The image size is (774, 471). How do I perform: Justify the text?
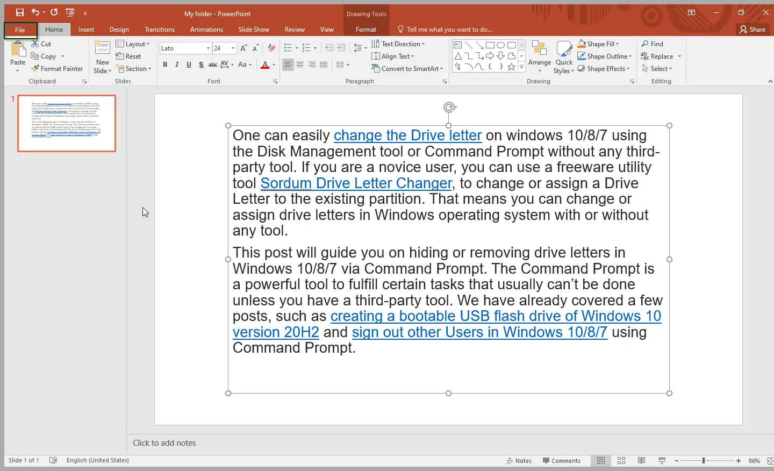(x=324, y=65)
